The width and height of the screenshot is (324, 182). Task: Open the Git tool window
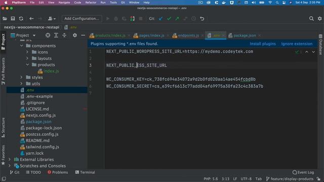point(15,172)
